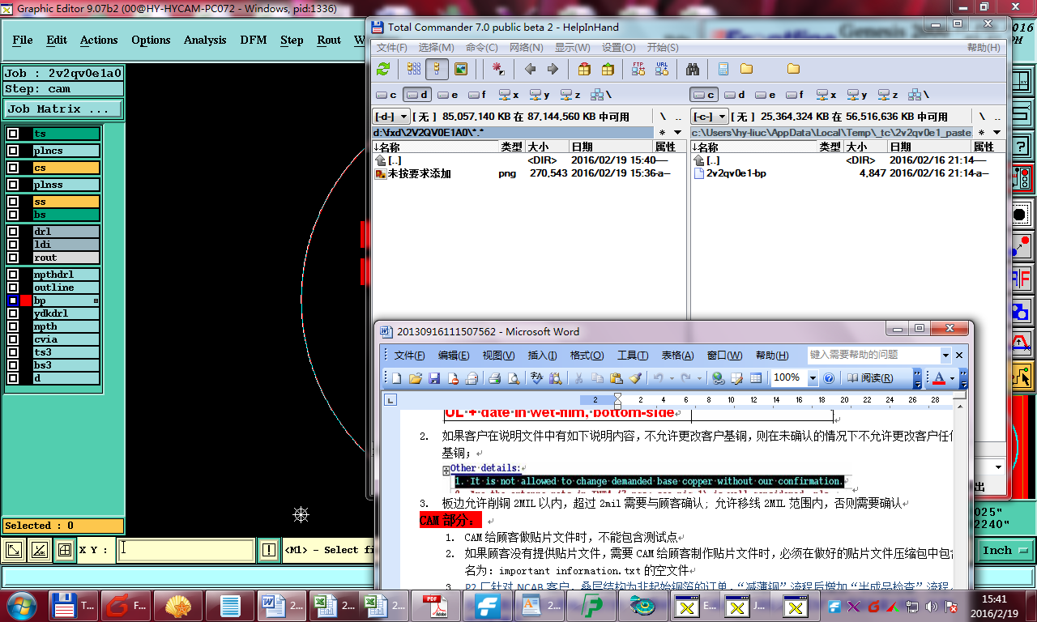Image resolution: width=1037 pixels, height=622 pixels.
Task: Toggle the ss layer checkbox
Action: [13, 202]
